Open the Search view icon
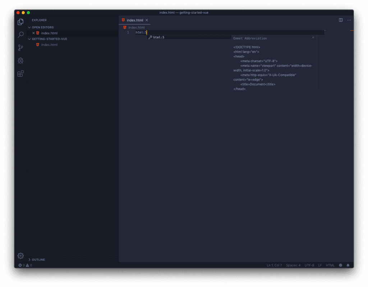This screenshot has height=287, width=368. [x=20, y=35]
